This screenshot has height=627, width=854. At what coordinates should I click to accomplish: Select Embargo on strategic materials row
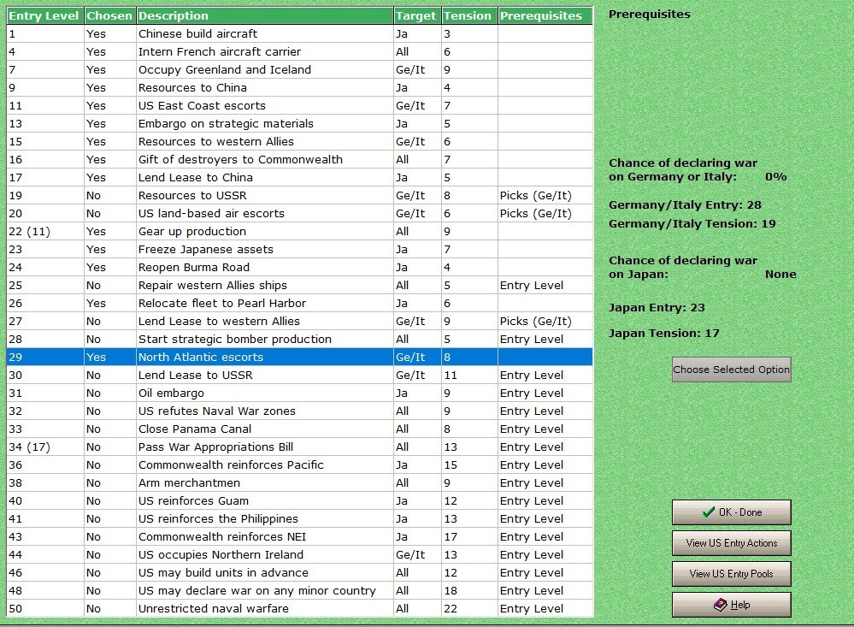click(299, 124)
